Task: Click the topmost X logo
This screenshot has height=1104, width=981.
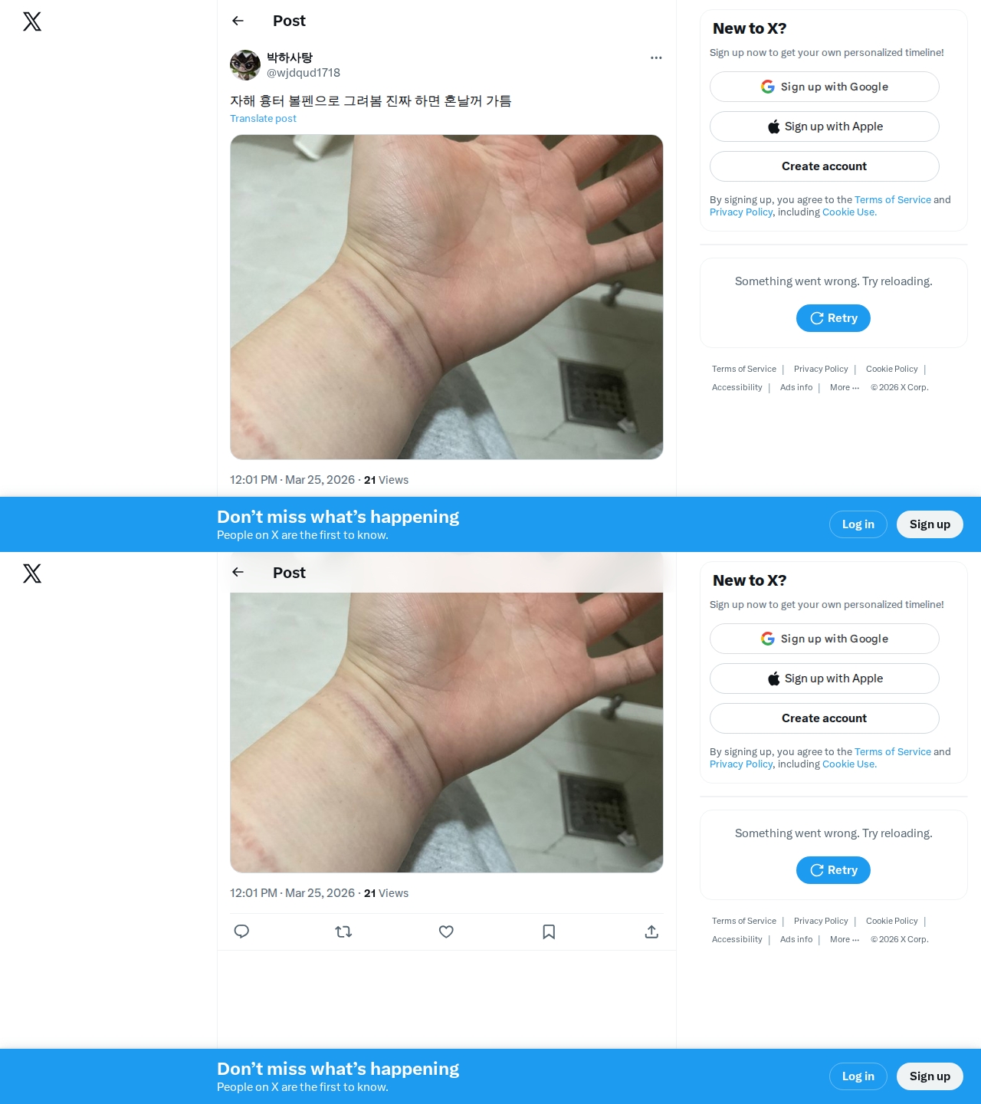Action: tap(32, 21)
